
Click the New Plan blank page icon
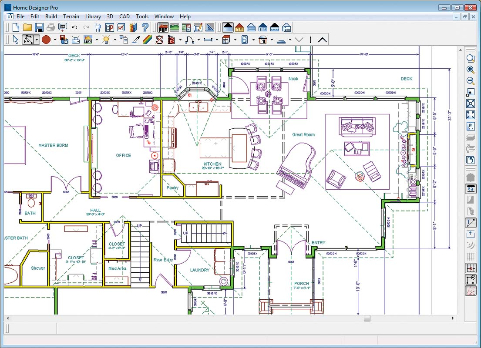tap(16, 27)
